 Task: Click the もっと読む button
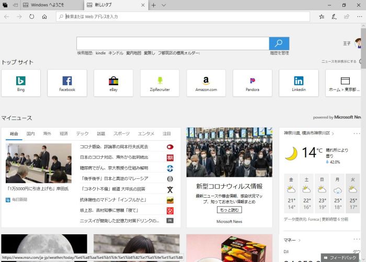pos(229,210)
